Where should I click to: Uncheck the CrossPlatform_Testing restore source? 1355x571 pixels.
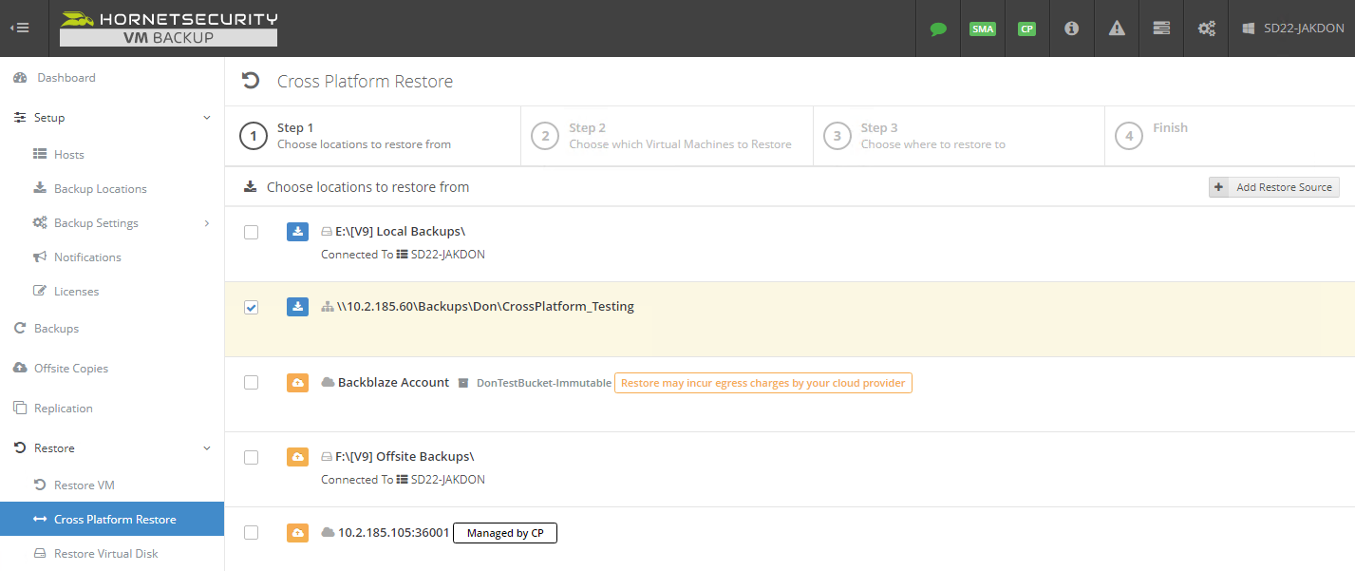click(x=251, y=307)
